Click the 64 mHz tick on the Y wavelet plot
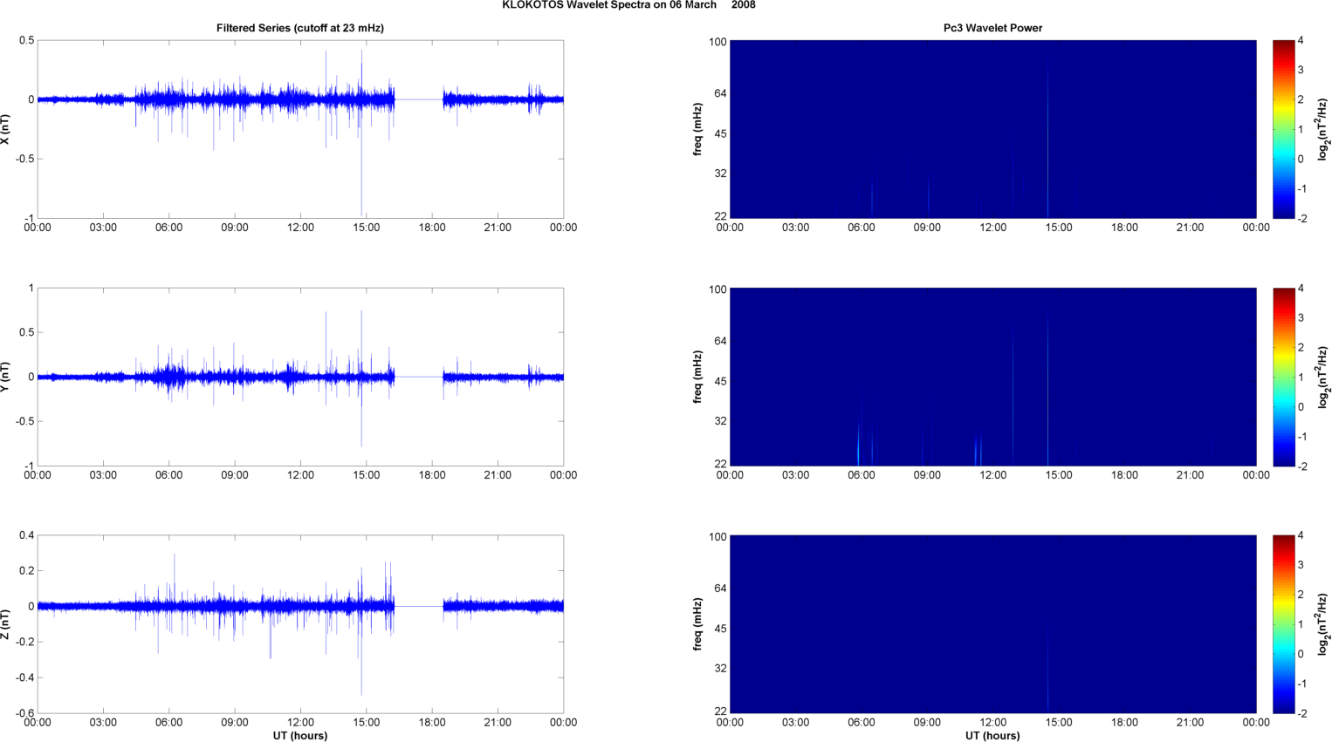 pyautogui.click(x=718, y=341)
